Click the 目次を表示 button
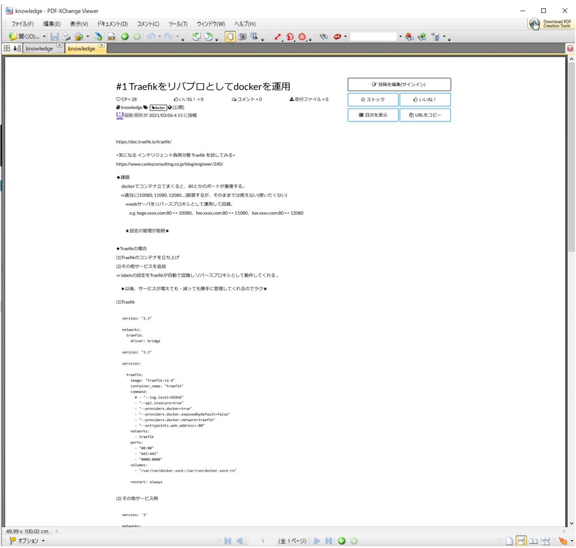Viewport: 576px width, 548px height. pyautogui.click(x=373, y=115)
